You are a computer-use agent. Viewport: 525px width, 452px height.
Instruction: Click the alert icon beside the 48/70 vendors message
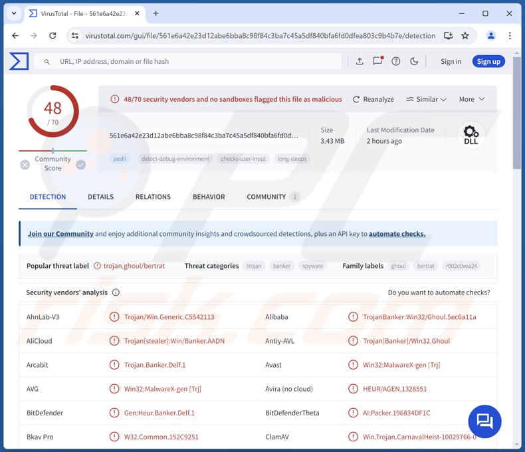[x=115, y=99]
